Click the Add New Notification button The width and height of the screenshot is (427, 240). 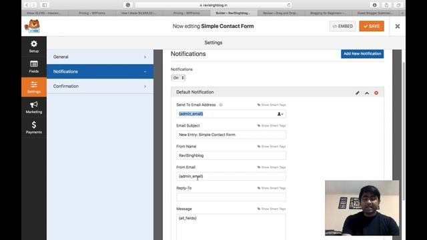(x=362, y=53)
